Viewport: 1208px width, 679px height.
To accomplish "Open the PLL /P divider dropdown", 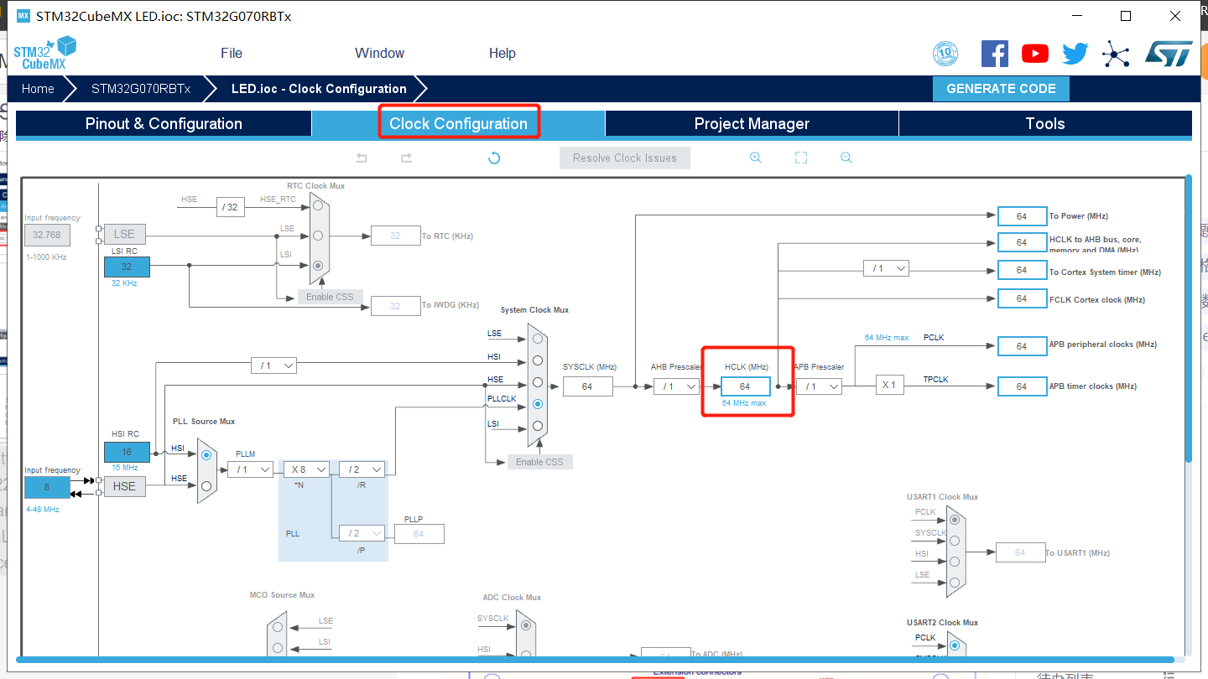I will 362,533.
